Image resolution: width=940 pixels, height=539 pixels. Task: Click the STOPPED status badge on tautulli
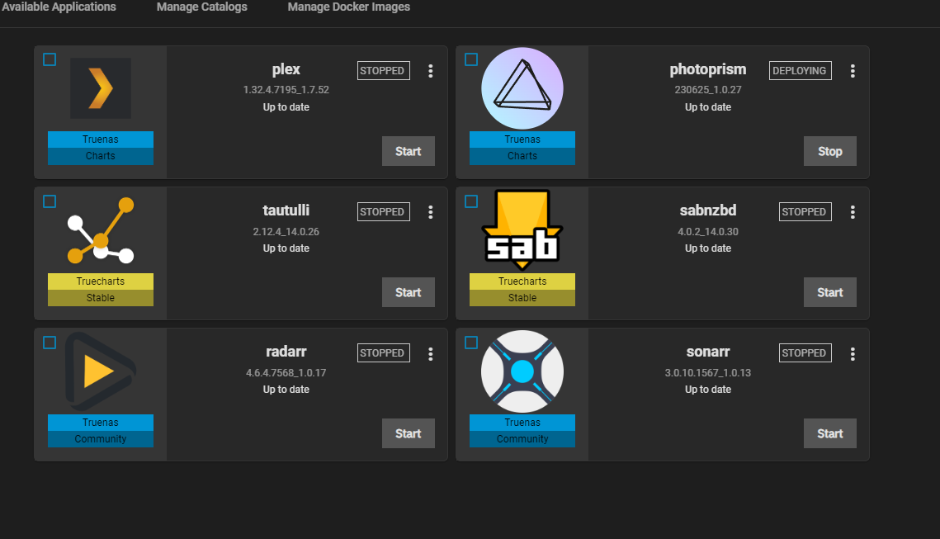pyautogui.click(x=384, y=211)
